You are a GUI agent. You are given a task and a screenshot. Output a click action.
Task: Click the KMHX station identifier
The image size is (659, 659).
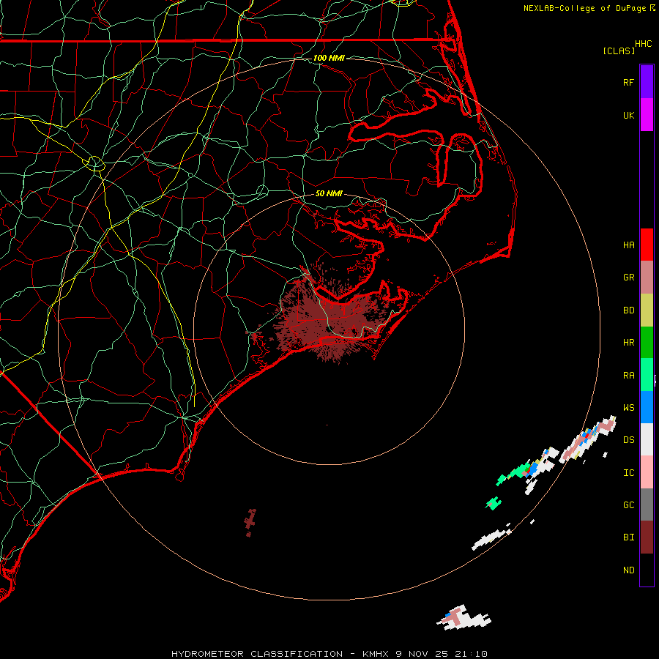click(376, 654)
